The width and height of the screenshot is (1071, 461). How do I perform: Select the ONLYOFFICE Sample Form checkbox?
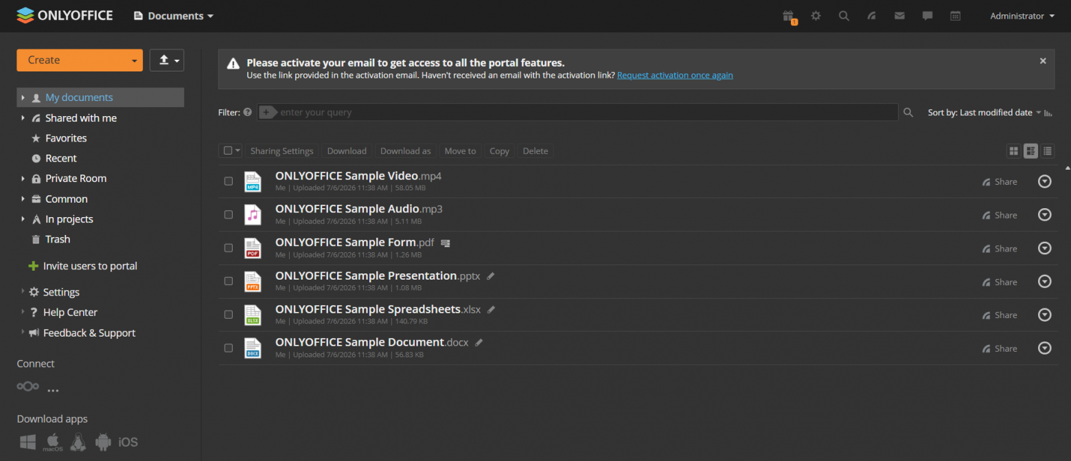tap(229, 248)
